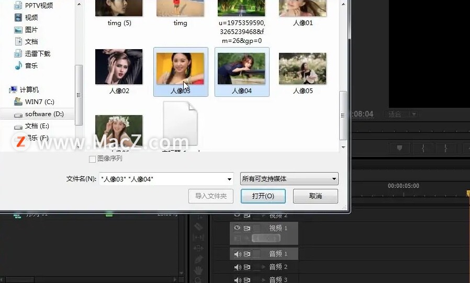Click the 打开(O) button
The height and width of the screenshot is (283, 470).
263,196
